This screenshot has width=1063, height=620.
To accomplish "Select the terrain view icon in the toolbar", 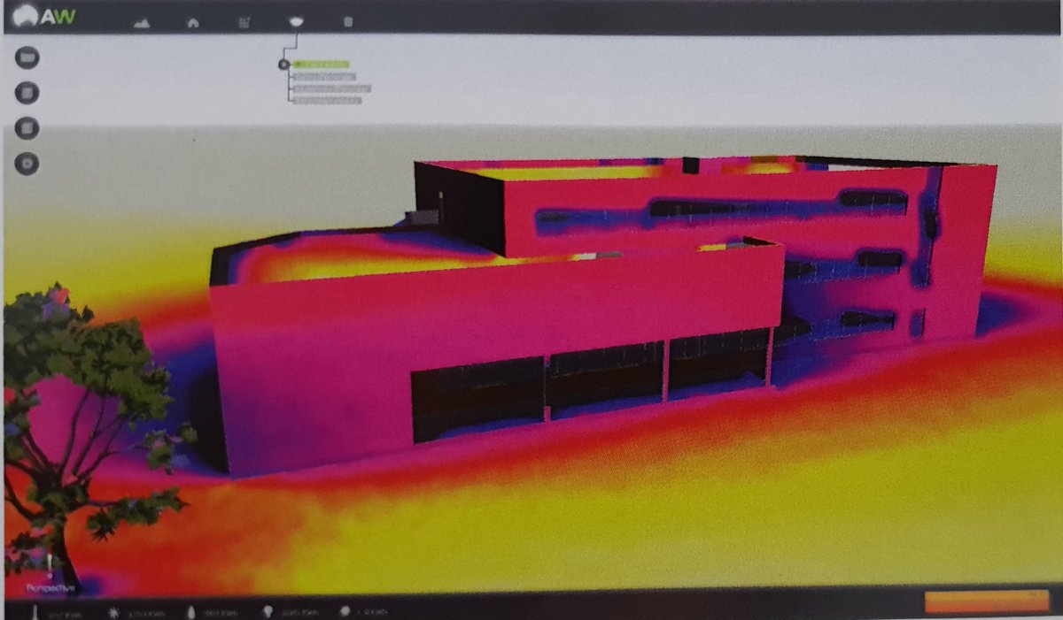I will coord(142,22).
